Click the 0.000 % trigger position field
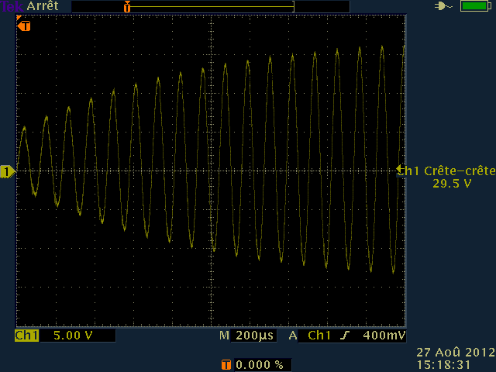Viewport: 496px width, 372px height. (x=260, y=364)
